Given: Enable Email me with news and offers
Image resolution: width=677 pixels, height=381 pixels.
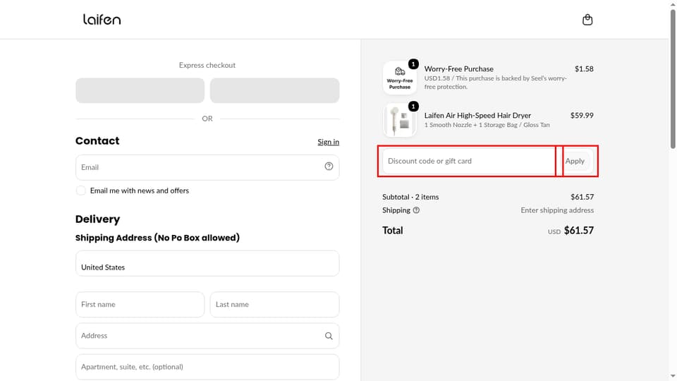Looking at the screenshot, I should (x=80, y=190).
